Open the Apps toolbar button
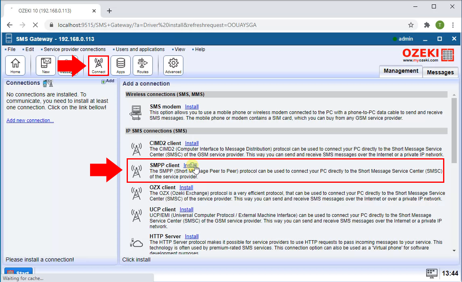462x282 pixels. [121, 65]
